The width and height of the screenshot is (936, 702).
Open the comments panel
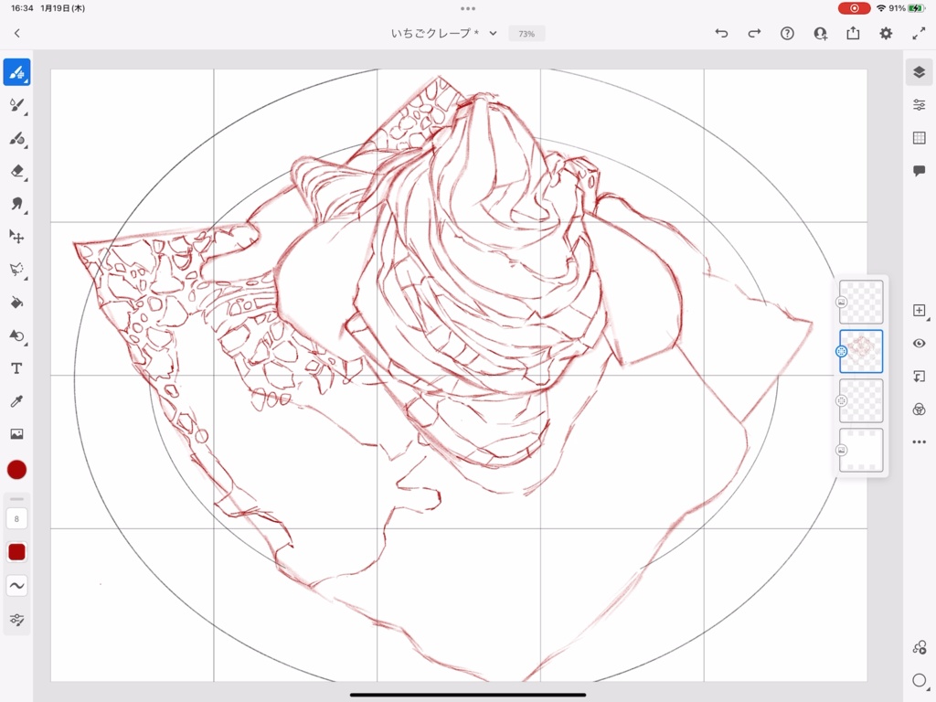[920, 171]
